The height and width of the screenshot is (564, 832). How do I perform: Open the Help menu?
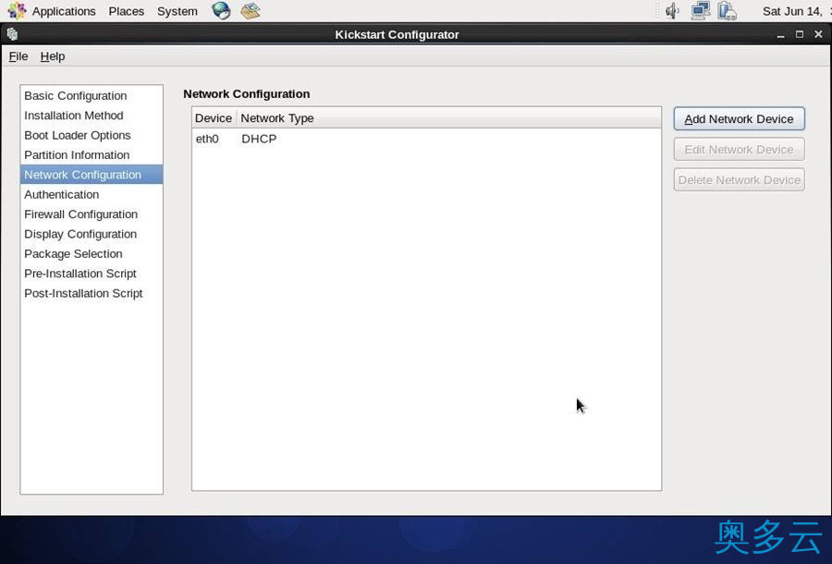pyautogui.click(x=53, y=56)
